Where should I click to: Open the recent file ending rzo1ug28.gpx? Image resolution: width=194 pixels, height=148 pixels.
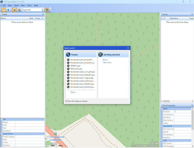pos(83,72)
